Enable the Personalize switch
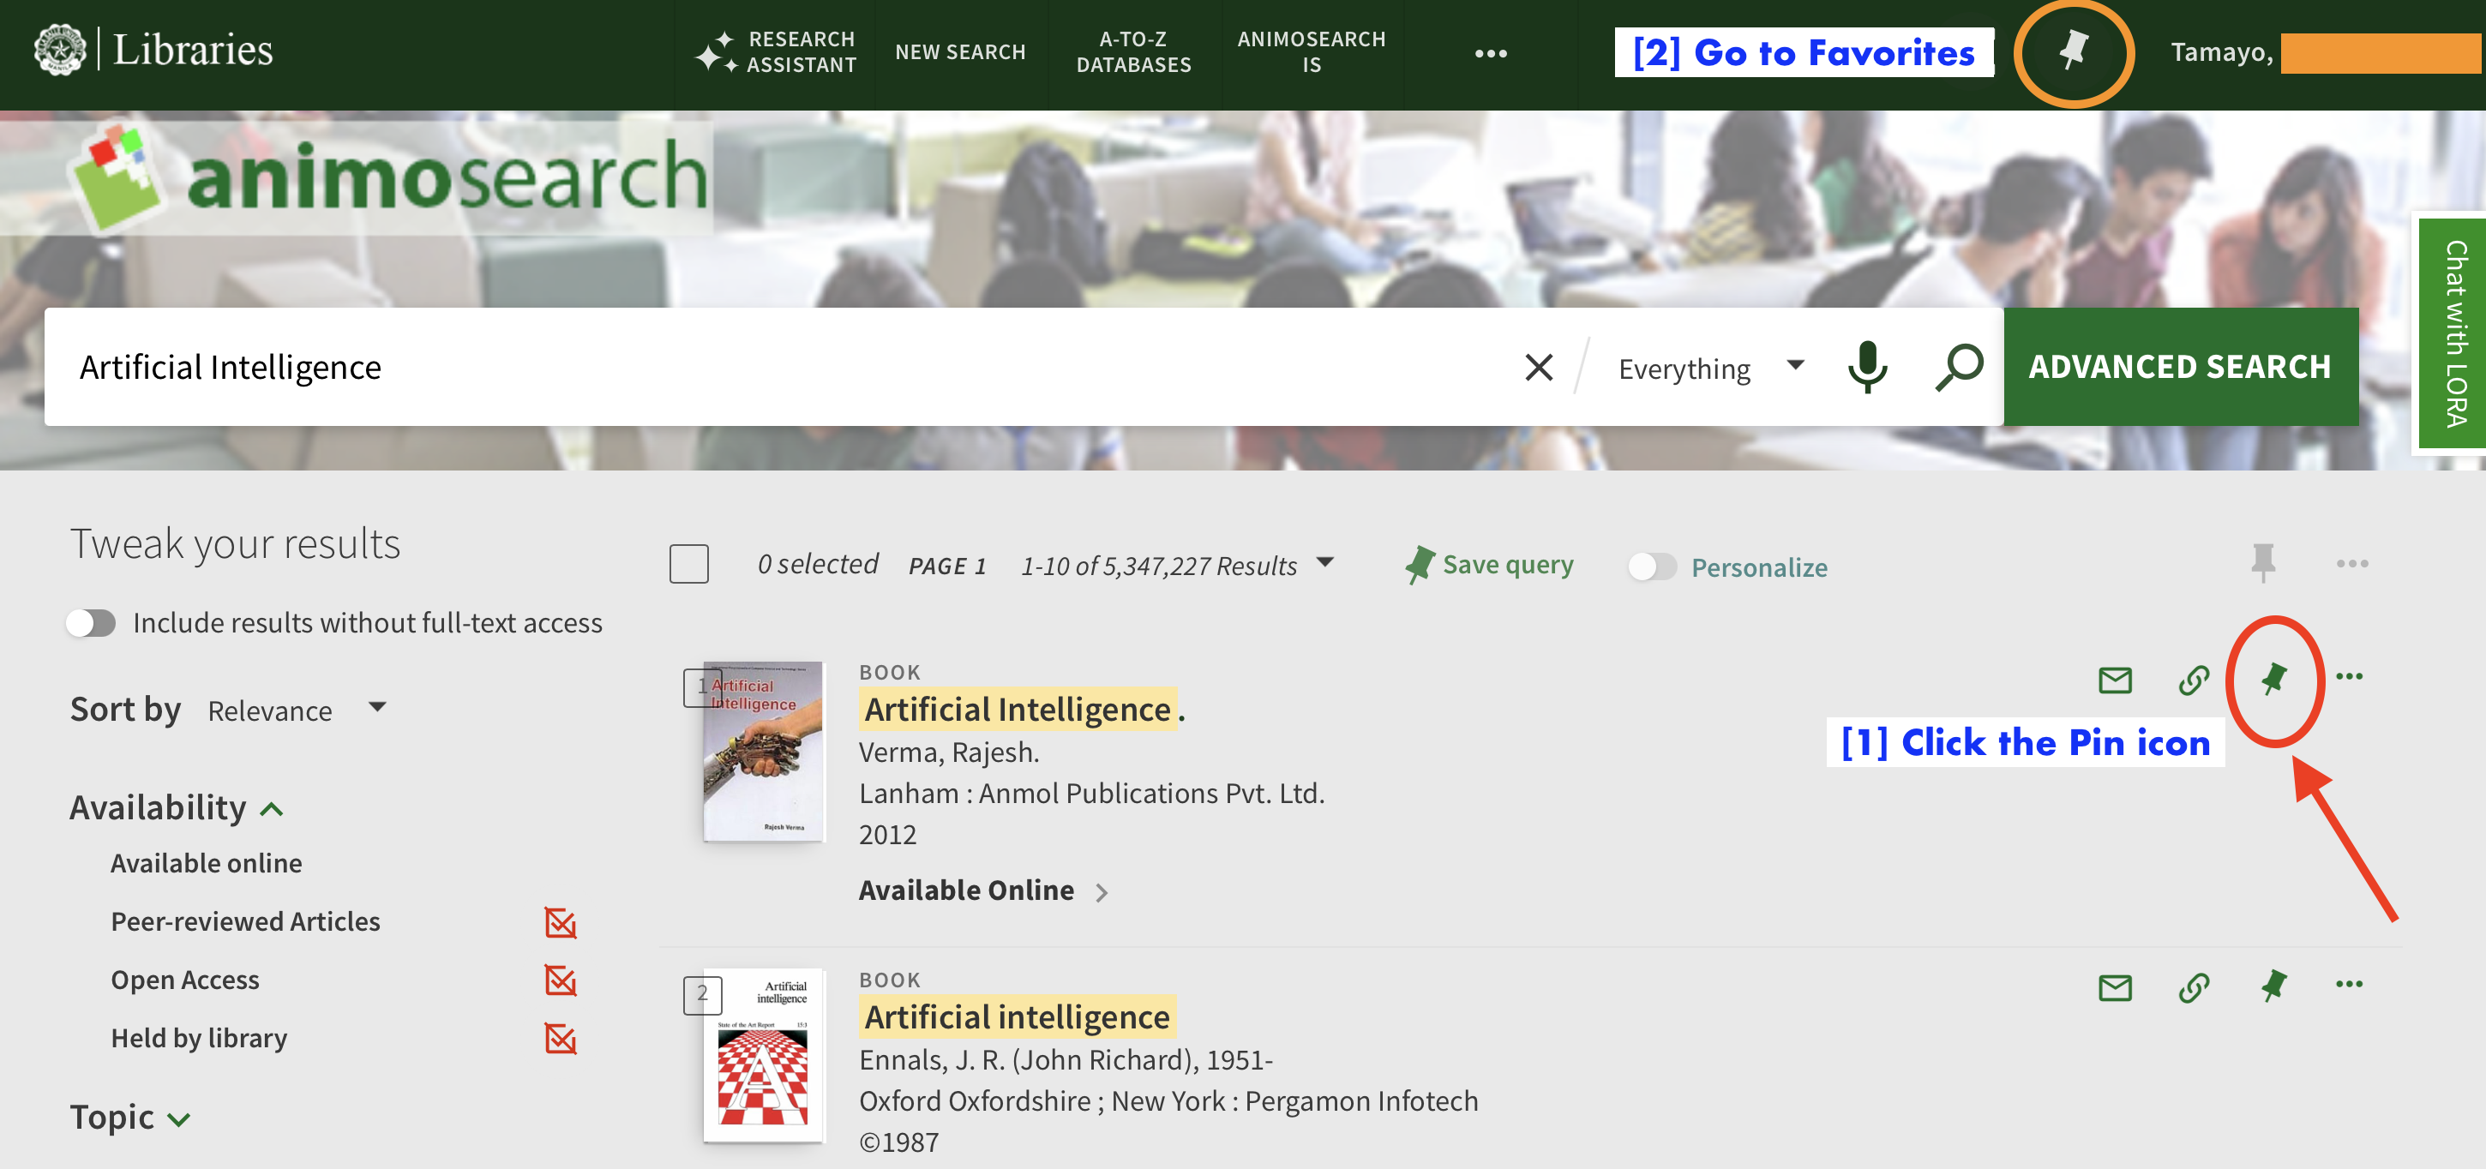2486x1169 pixels. [1652, 567]
